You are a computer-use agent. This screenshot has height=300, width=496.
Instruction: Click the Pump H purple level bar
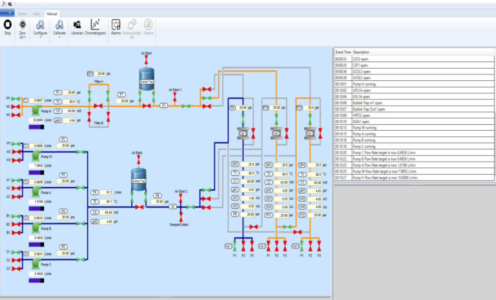[36, 127]
